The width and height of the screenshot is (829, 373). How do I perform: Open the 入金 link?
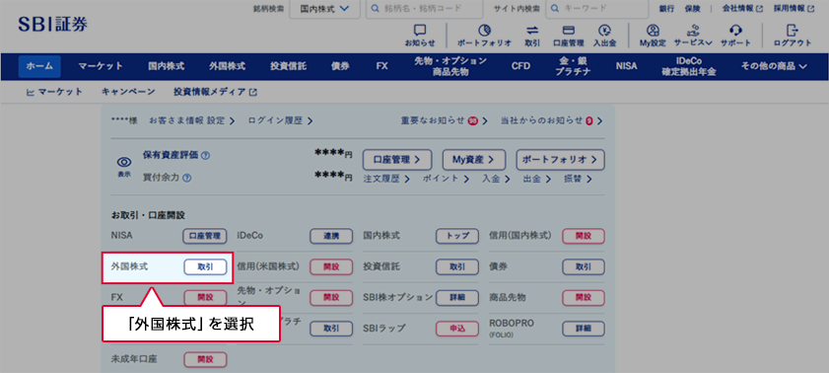[496, 179]
